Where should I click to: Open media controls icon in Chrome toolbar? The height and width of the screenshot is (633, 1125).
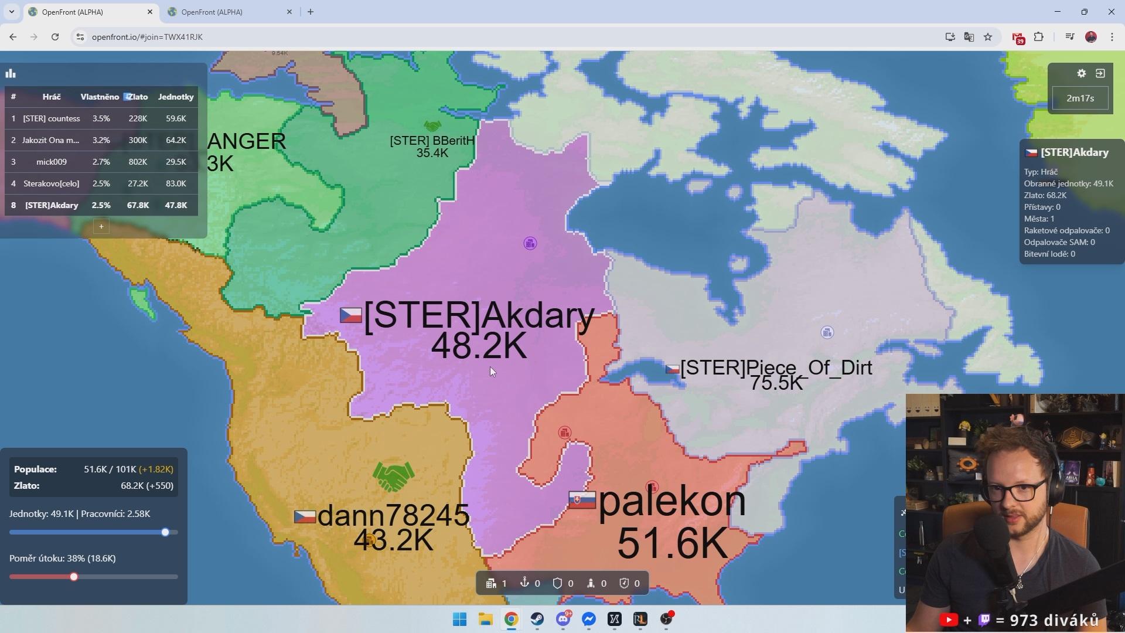click(x=1070, y=37)
